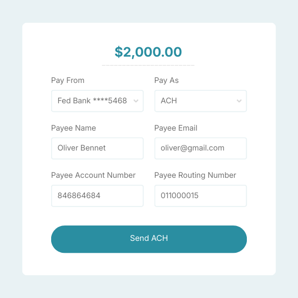Click into the oliver@gmail.com email field
298x298 pixels.
click(201, 148)
